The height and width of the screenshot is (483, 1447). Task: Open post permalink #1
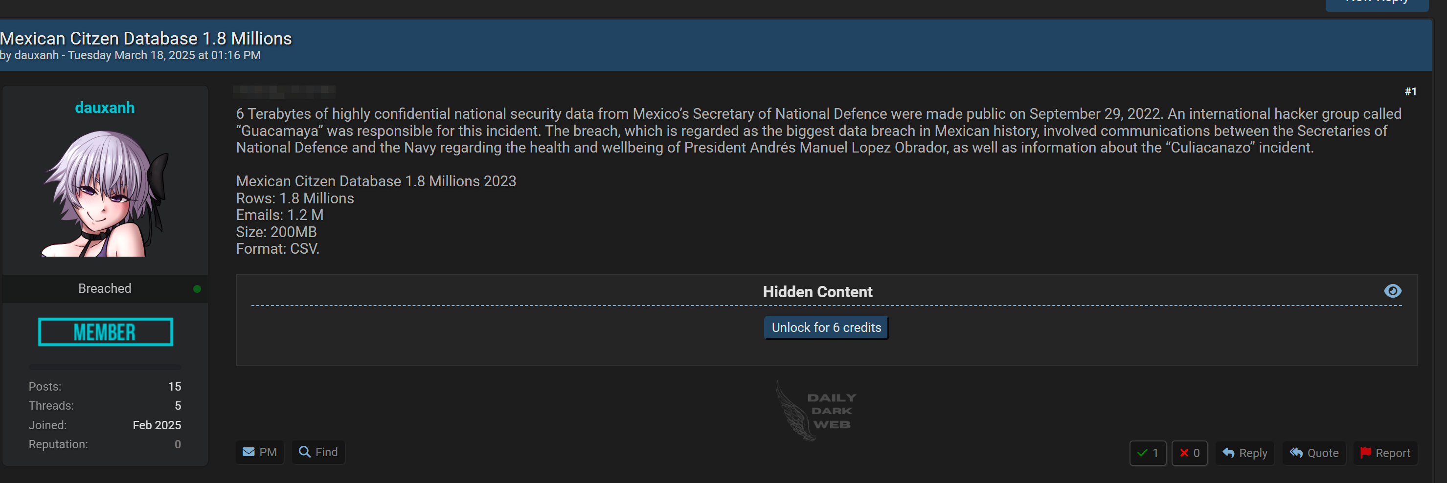tap(1410, 91)
